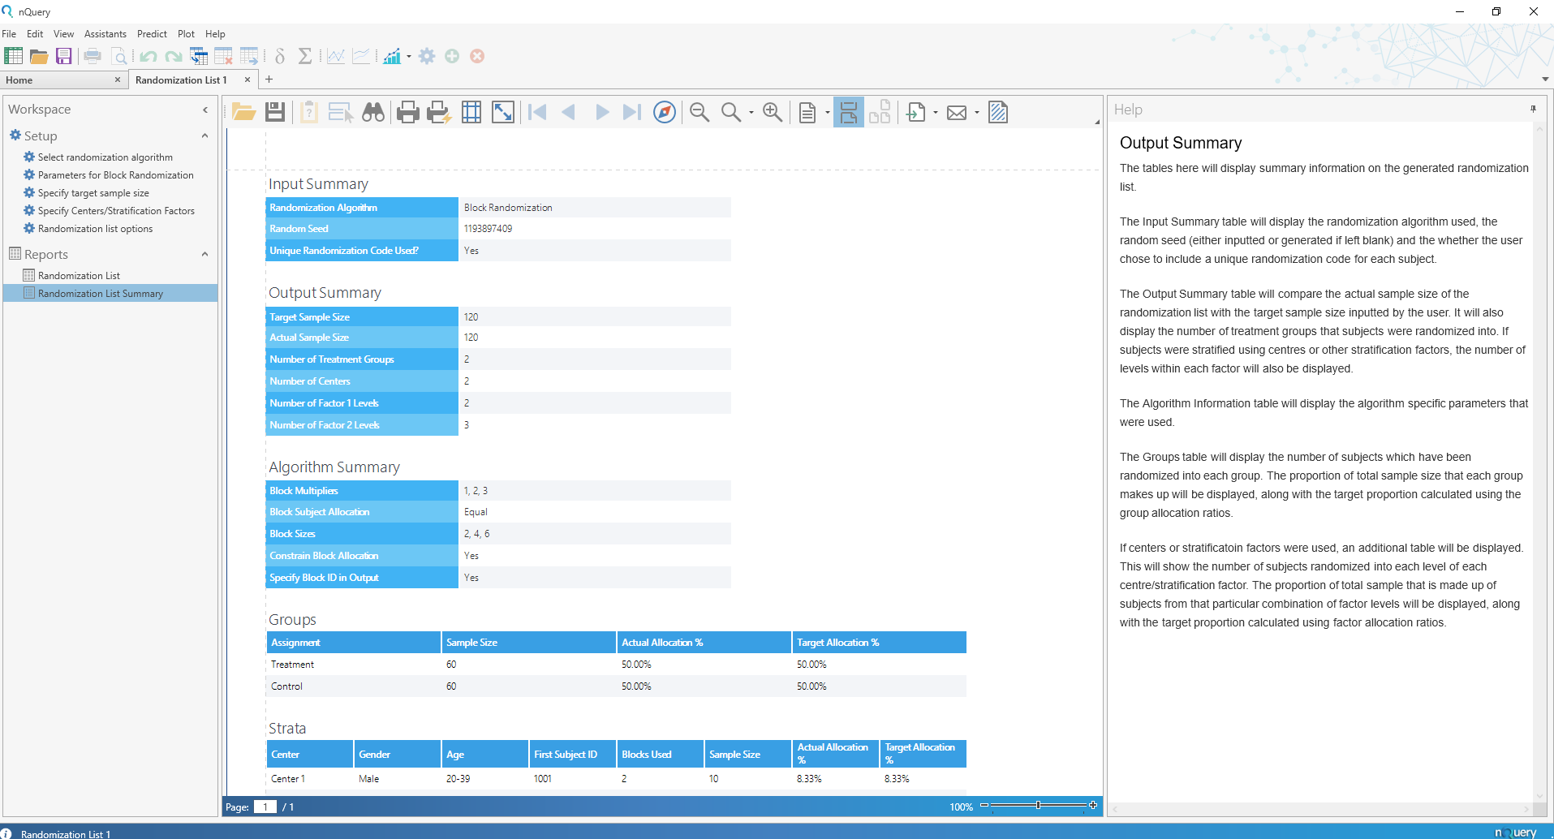Select the sigma summation tool
The height and width of the screenshot is (839, 1554).
click(x=306, y=56)
